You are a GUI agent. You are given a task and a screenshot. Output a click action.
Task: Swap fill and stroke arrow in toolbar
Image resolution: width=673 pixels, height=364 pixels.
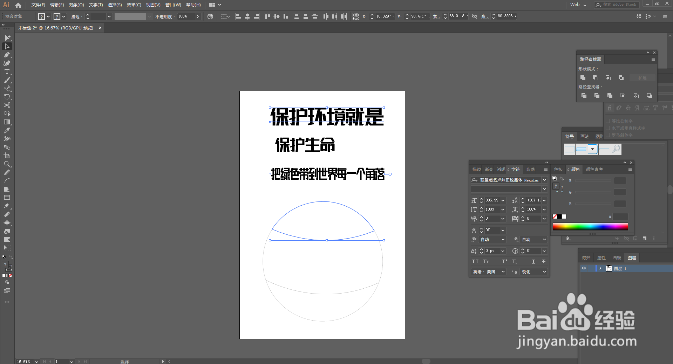tap(11, 257)
